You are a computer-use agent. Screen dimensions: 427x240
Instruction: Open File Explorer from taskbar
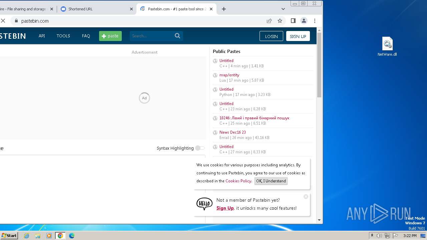point(38,236)
